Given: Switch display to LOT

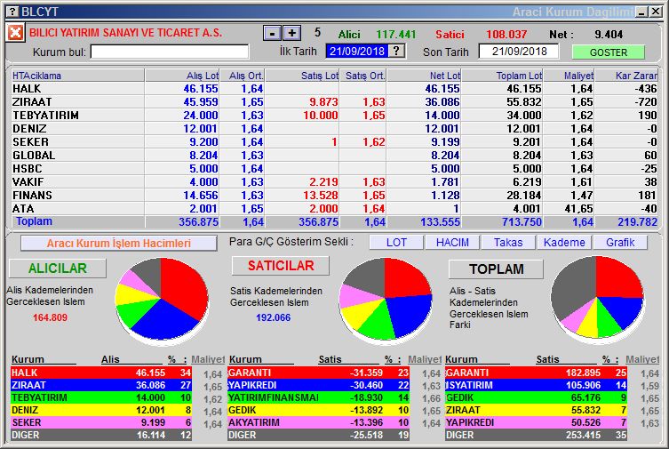Looking at the screenshot, I should tap(396, 243).
